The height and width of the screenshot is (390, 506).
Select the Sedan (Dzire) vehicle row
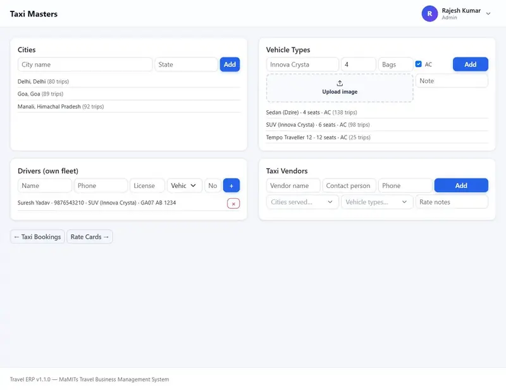pyautogui.click(x=377, y=113)
